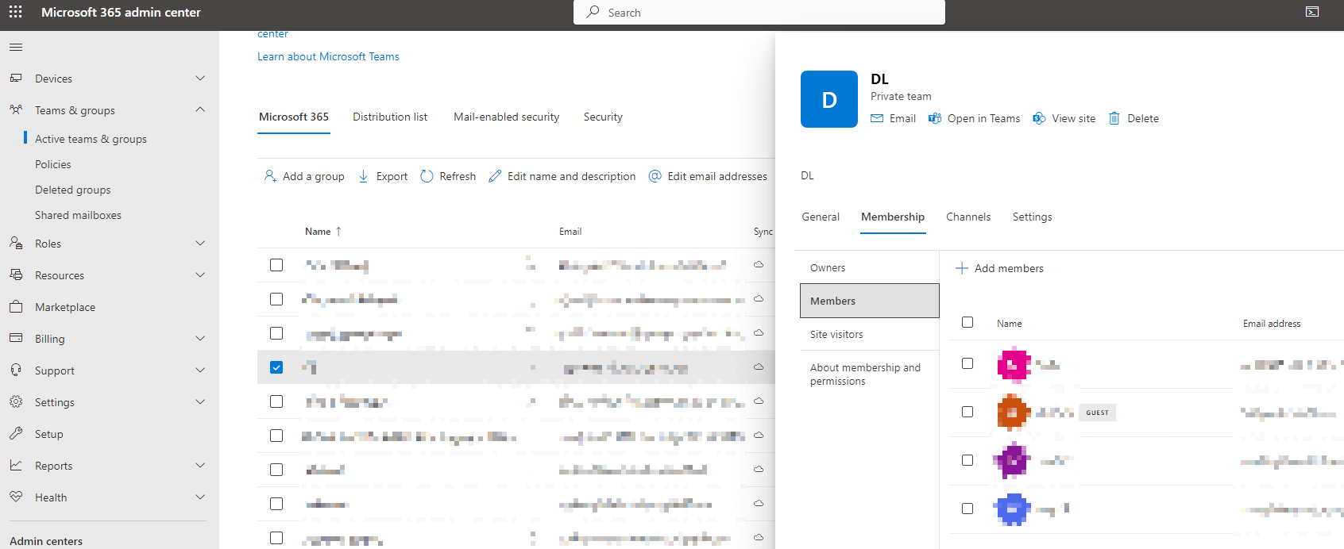Expand the Devices section chevron
This screenshot has height=549, width=1344.
click(x=200, y=78)
